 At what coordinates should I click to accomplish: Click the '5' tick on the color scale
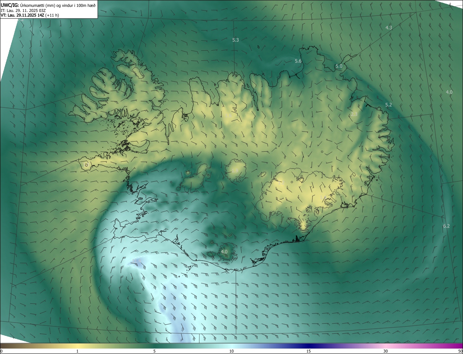click(x=154, y=351)
